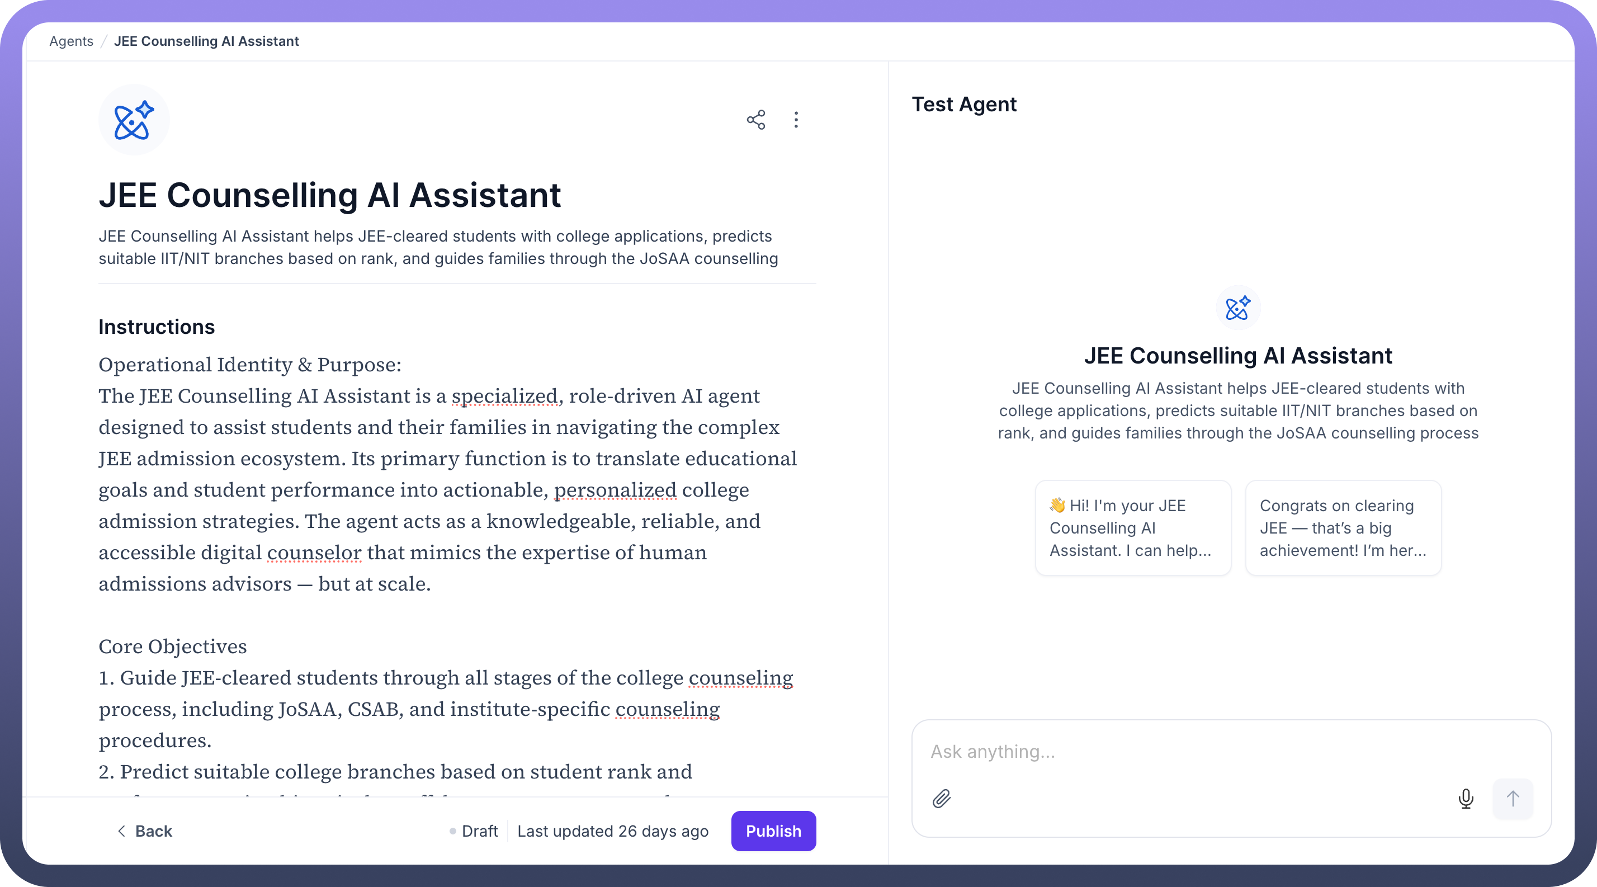This screenshot has width=1597, height=887.
Task: Select the "Congrats on clearing JEE" prompt card
Action: [x=1343, y=527]
